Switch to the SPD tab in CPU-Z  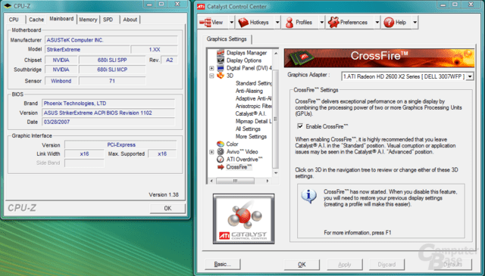point(108,20)
